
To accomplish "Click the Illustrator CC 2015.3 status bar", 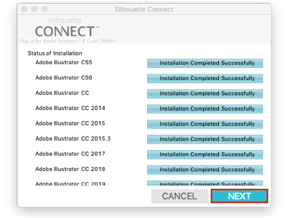I will tap(205, 139).
